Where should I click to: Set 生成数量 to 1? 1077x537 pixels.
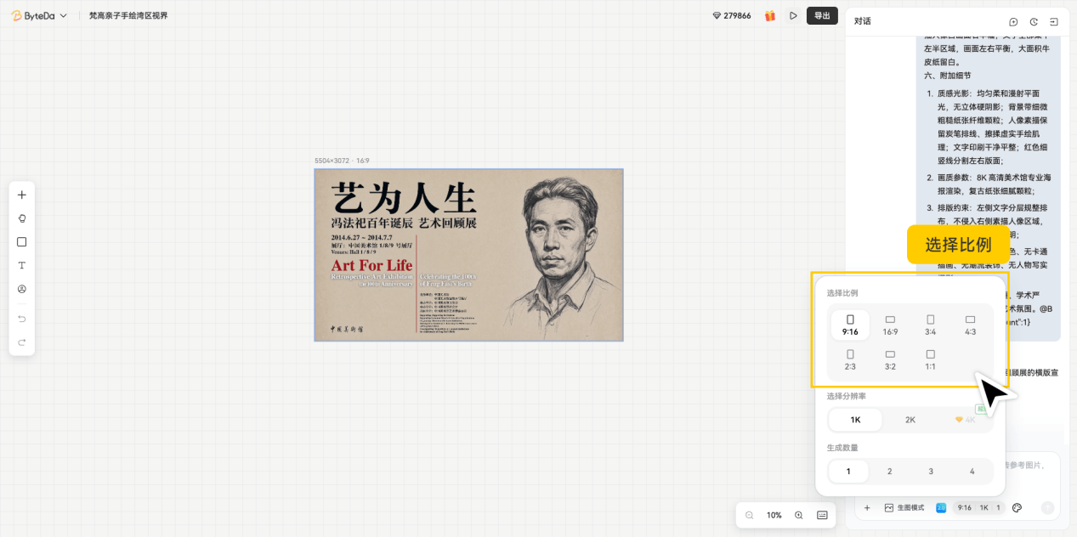pyautogui.click(x=848, y=471)
